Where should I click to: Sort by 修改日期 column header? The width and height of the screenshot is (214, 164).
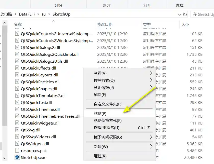click(x=105, y=24)
